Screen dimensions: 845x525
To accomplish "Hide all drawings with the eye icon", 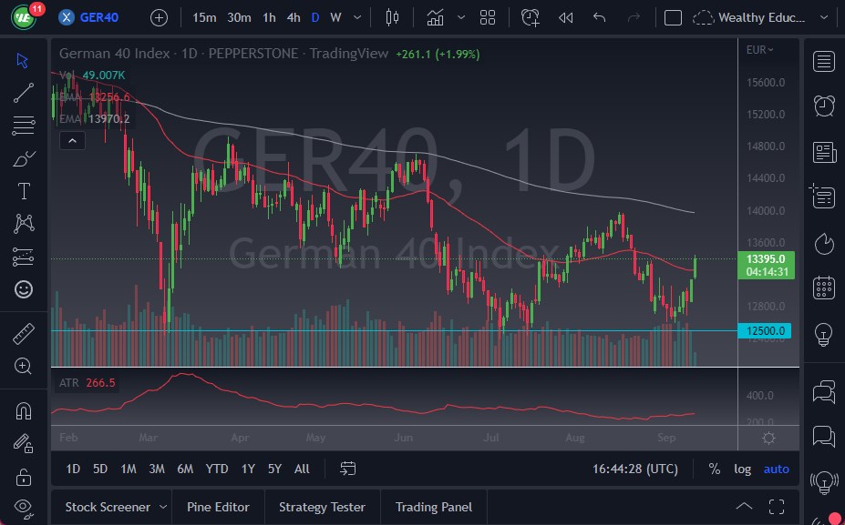I will pos(24,507).
